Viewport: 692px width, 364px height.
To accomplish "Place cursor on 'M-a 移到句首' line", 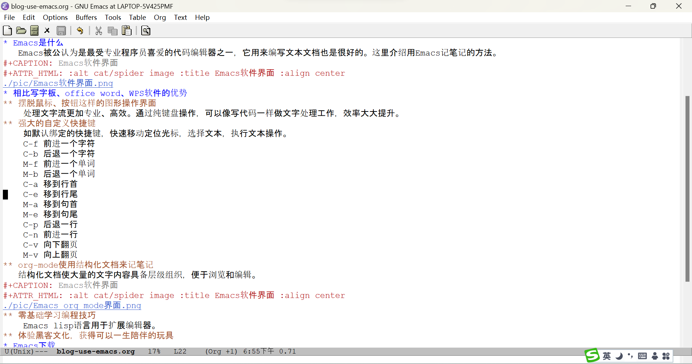I will pos(50,205).
